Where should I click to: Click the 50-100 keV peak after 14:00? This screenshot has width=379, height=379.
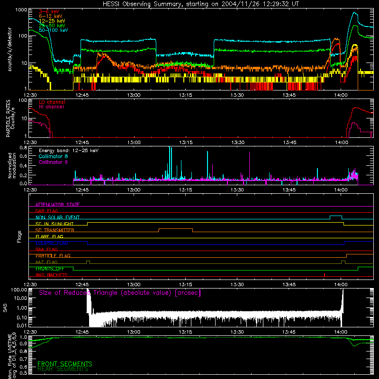click(x=354, y=13)
